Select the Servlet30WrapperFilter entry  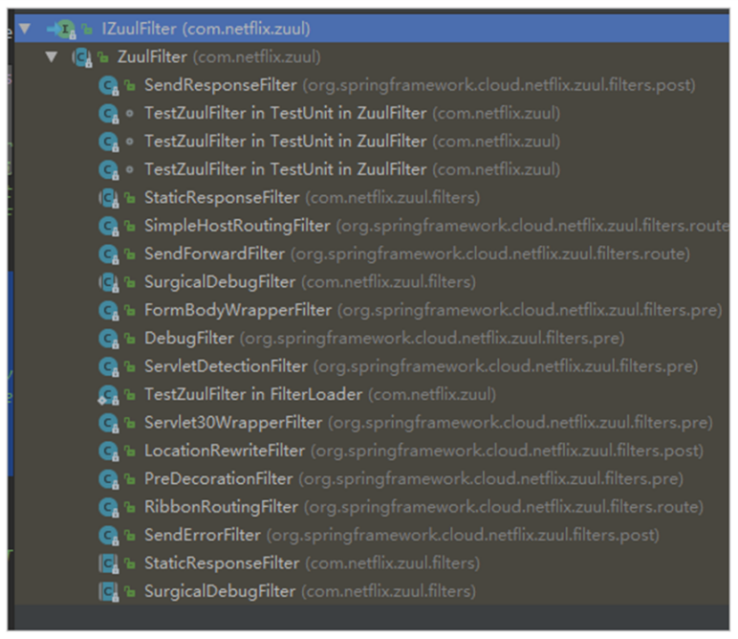pyautogui.click(x=428, y=423)
